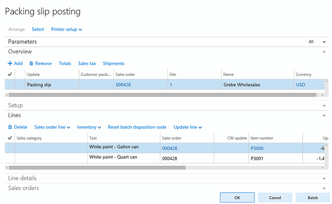Select row checkbox for Packing slip row
The height and width of the screenshot is (204, 332).
tap(10, 85)
